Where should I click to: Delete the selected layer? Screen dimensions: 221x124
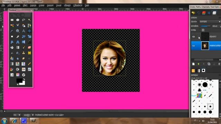click(x=219, y=64)
